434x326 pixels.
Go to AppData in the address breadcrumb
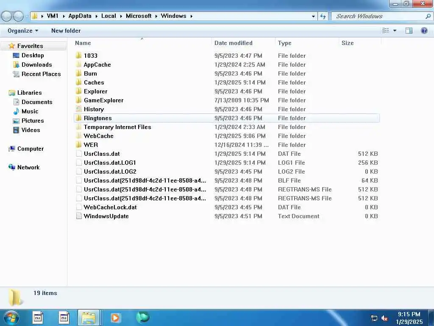[80, 16]
